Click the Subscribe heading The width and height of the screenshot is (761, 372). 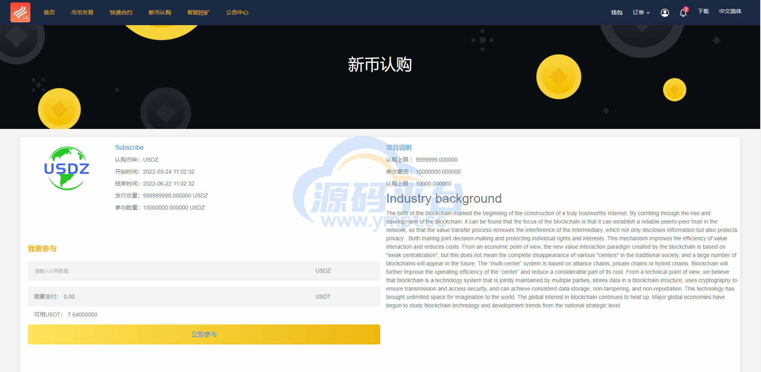click(x=129, y=147)
